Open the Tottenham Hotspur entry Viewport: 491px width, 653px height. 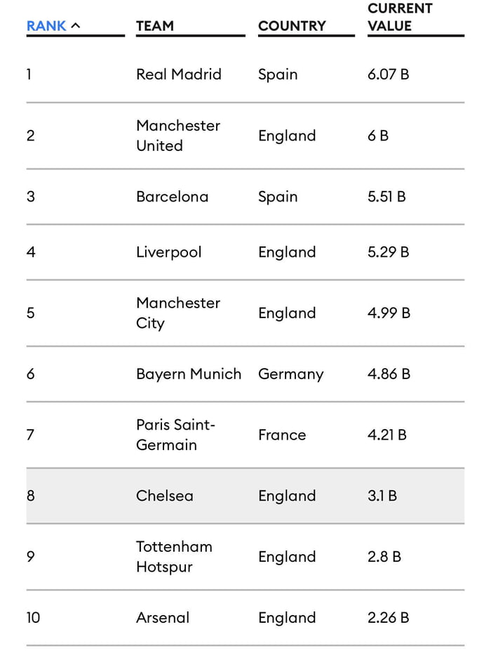tap(175, 557)
